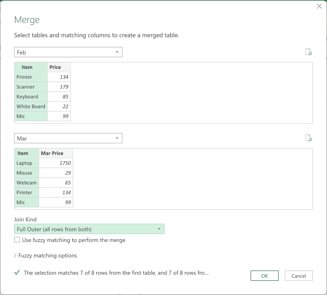Click the White Board cell

[31, 106]
